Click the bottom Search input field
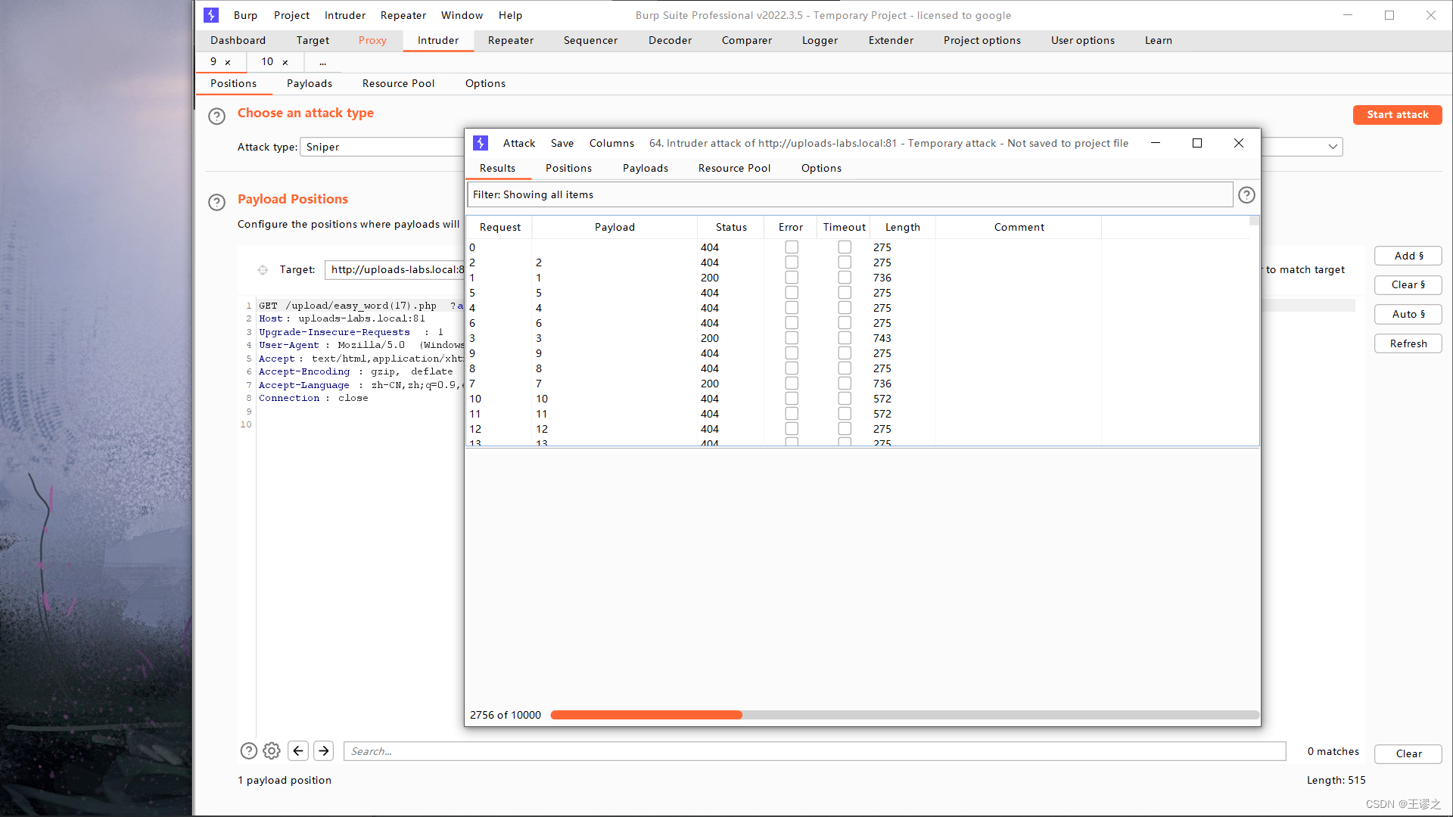This screenshot has width=1453, height=817. (814, 751)
